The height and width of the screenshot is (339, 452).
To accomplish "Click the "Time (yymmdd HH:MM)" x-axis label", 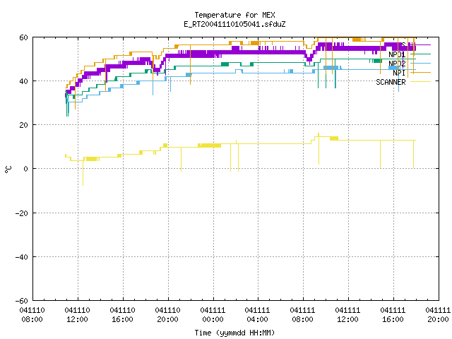I will pos(234,333).
